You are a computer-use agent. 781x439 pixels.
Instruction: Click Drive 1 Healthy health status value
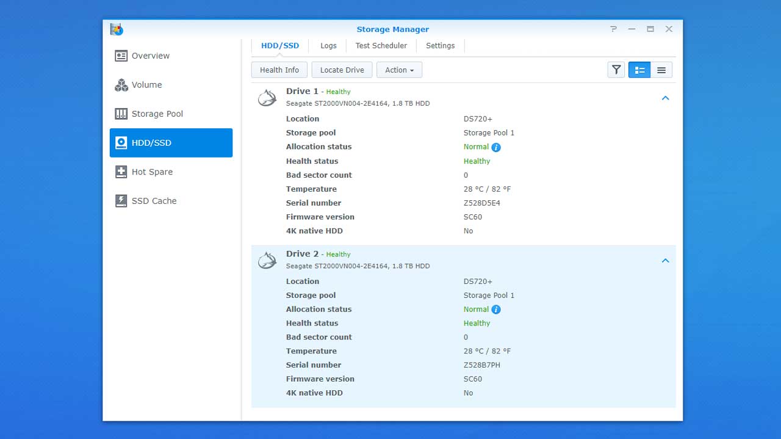(477, 161)
